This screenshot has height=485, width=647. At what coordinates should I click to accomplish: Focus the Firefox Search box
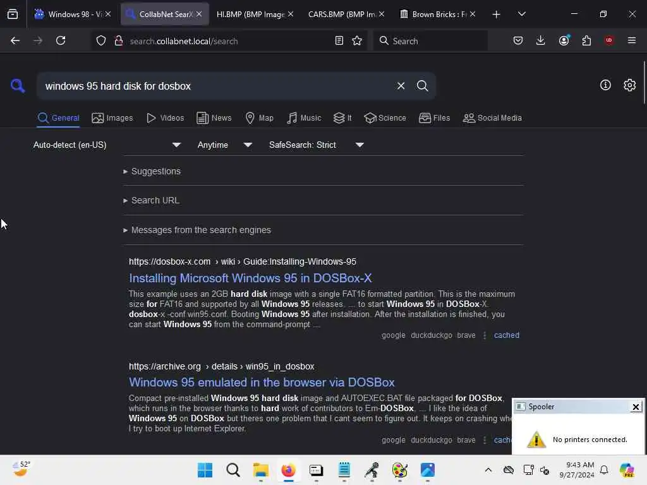430,41
